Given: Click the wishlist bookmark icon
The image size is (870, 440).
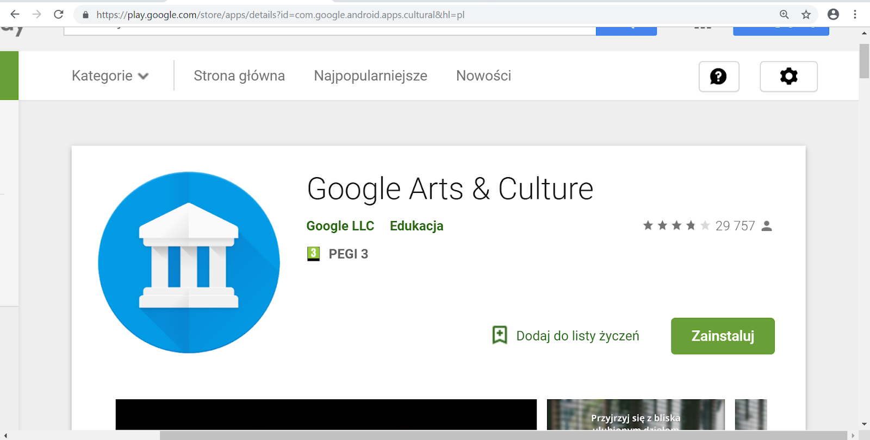Looking at the screenshot, I should pos(500,335).
